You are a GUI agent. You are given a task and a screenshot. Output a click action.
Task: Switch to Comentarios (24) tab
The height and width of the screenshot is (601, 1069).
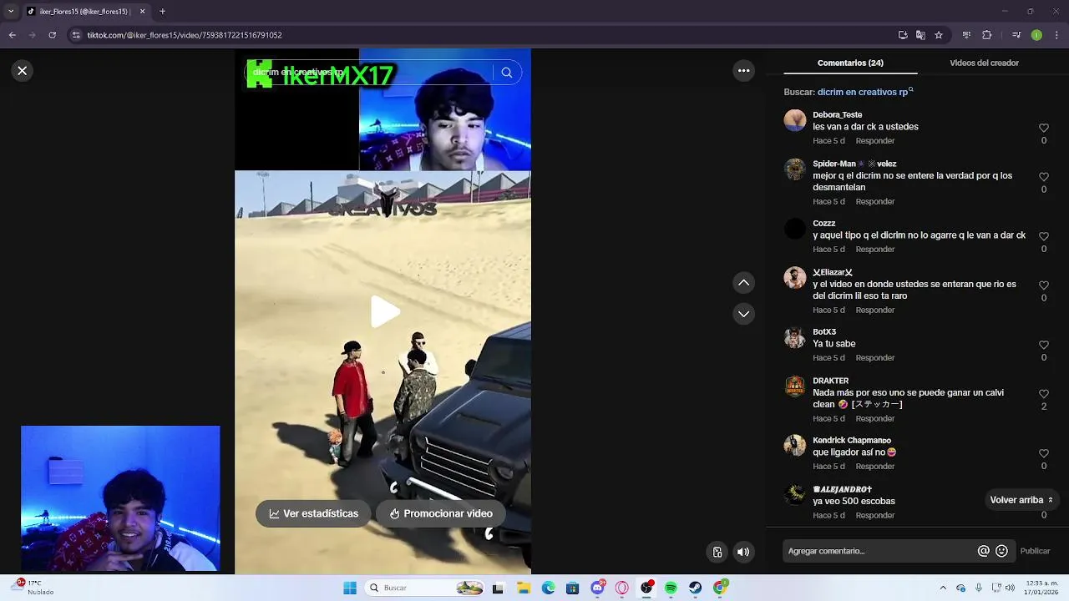pyautogui.click(x=850, y=63)
